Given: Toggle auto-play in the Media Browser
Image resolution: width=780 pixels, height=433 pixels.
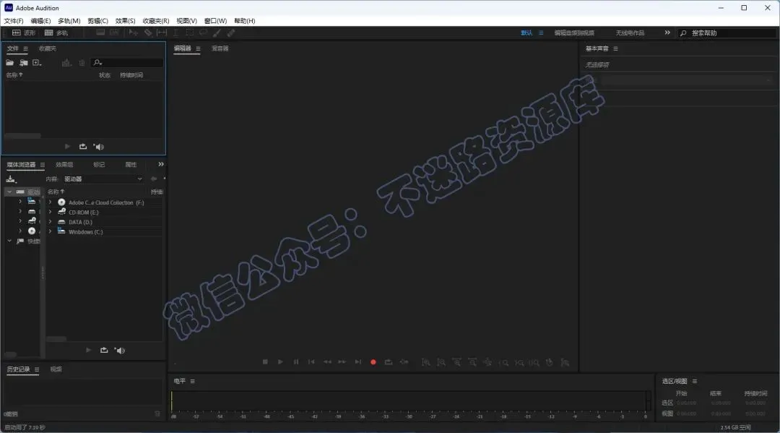Looking at the screenshot, I should point(119,351).
